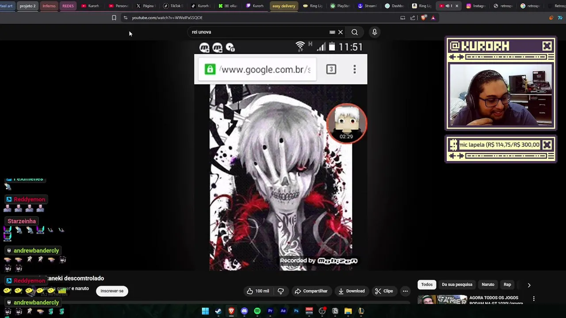
Task: Open the Dashboard browser tab
Action: click(x=394, y=6)
